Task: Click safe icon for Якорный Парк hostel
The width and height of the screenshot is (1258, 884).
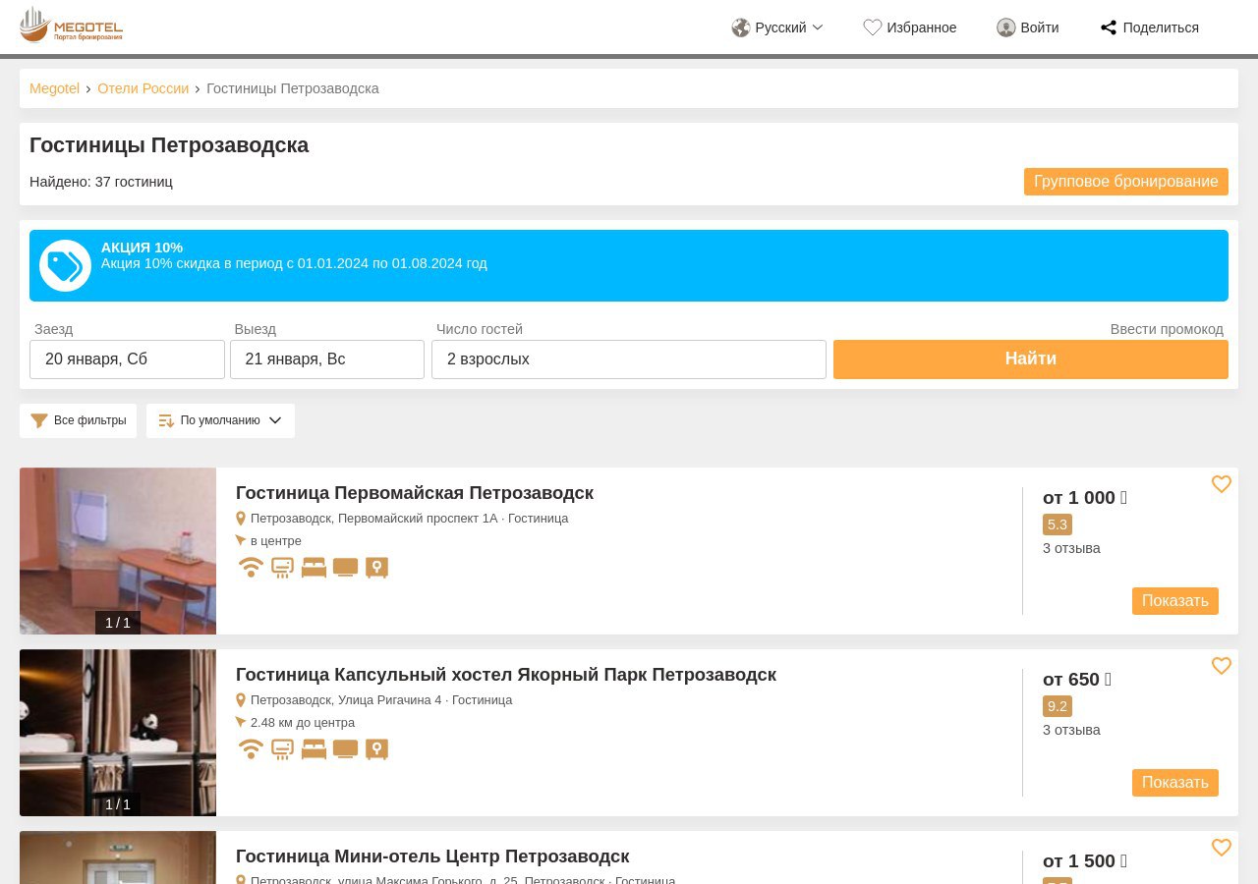Action: [x=376, y=749]
